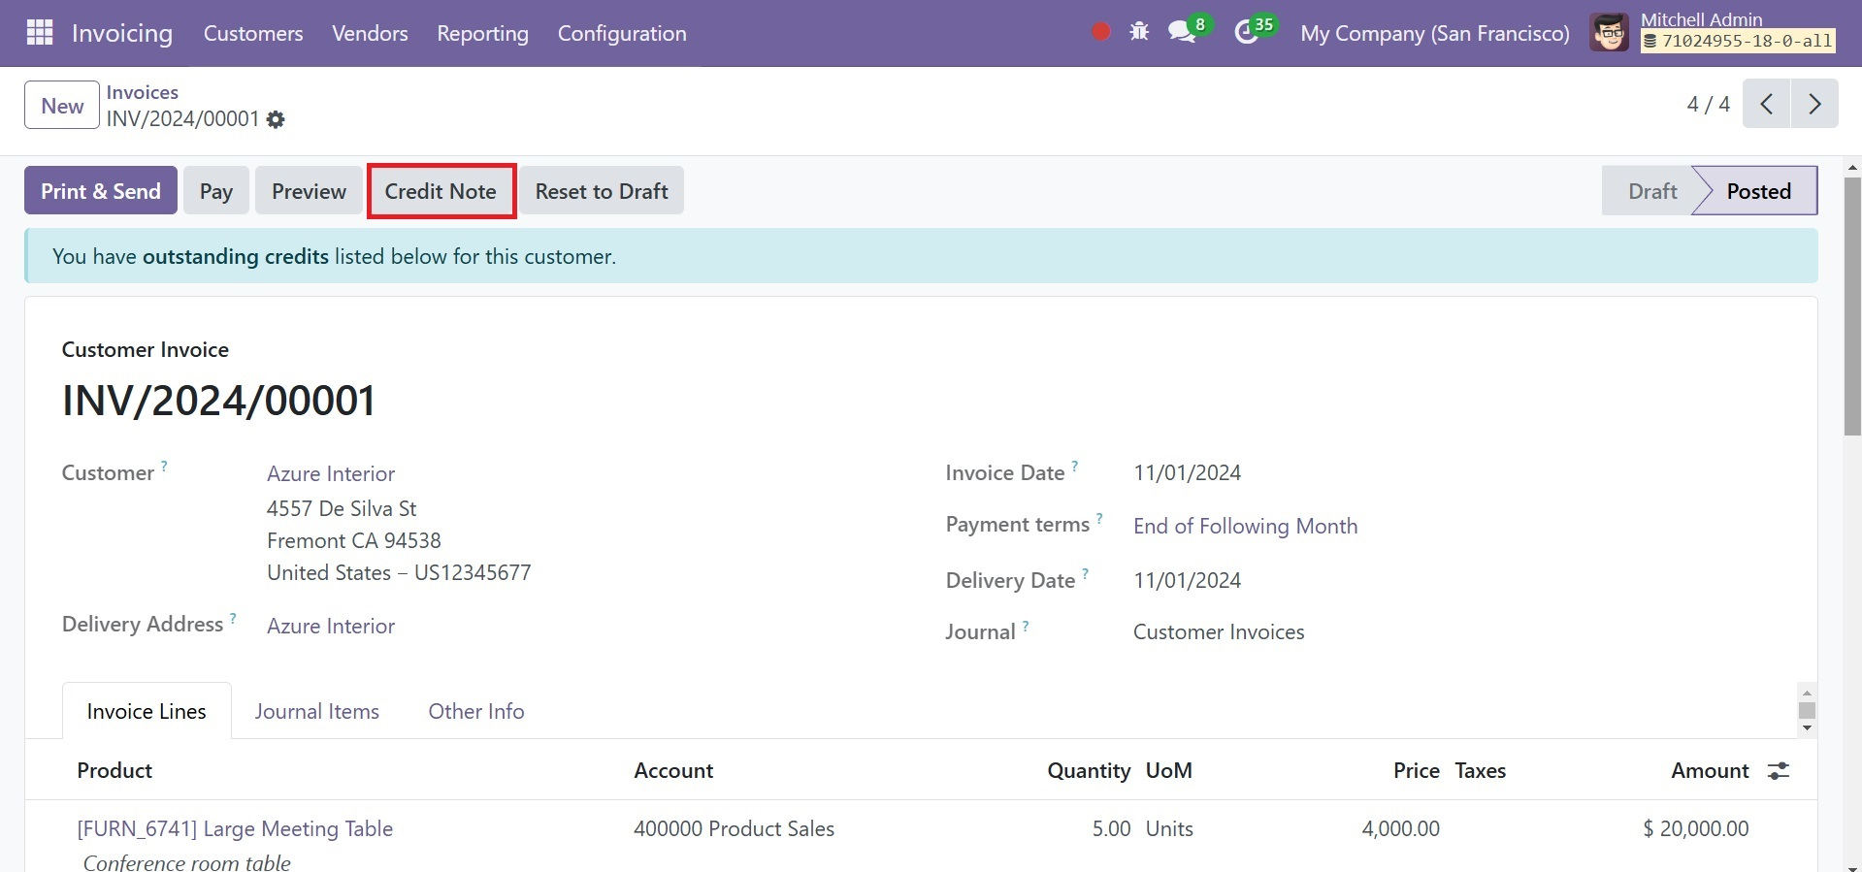Click the Taxes column header
Screen dimensions: 1862x872
click(x=1480, y=770)
